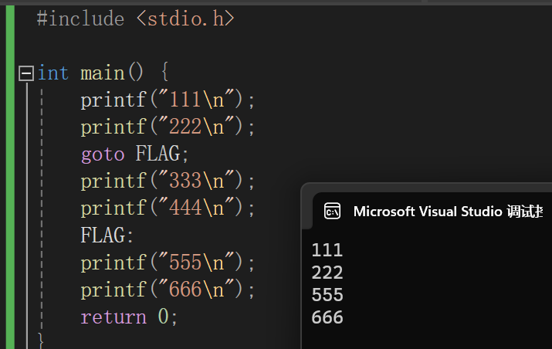Click the 111 output line in console

click(x=327, y=250)
